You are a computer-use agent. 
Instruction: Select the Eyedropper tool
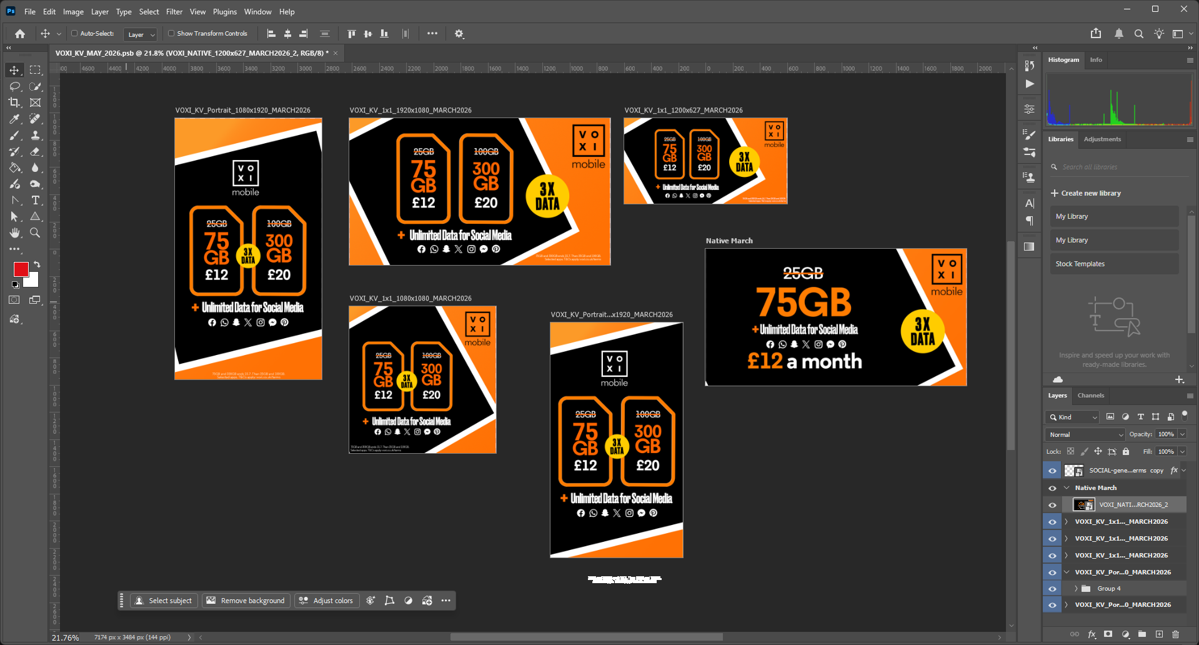(x=14, y=119)
